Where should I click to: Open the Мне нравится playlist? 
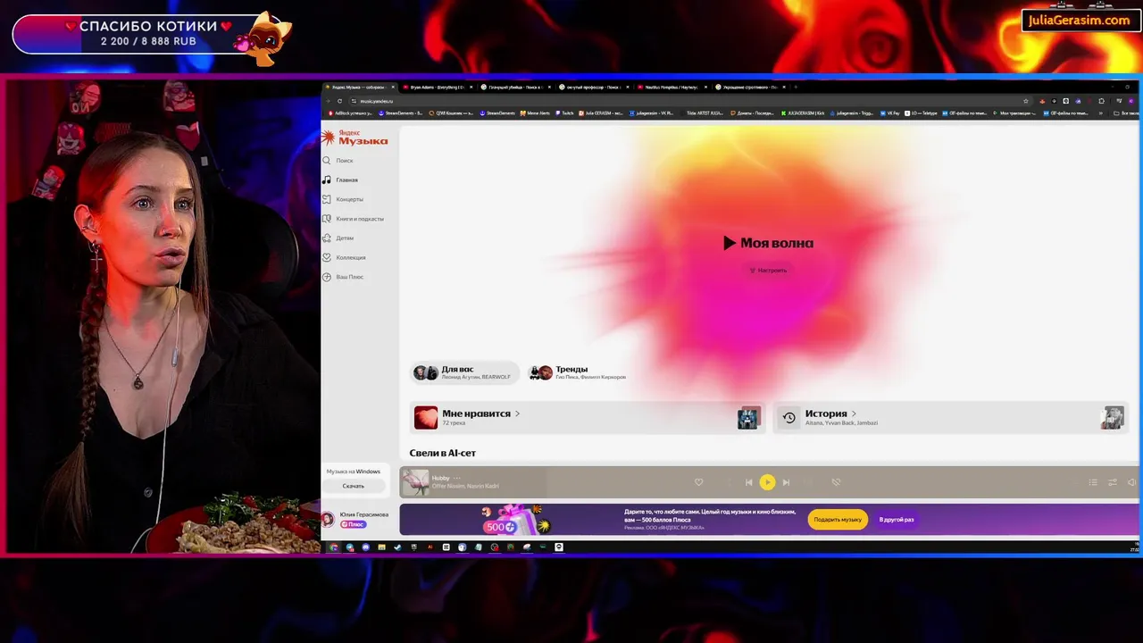(587, 417)
